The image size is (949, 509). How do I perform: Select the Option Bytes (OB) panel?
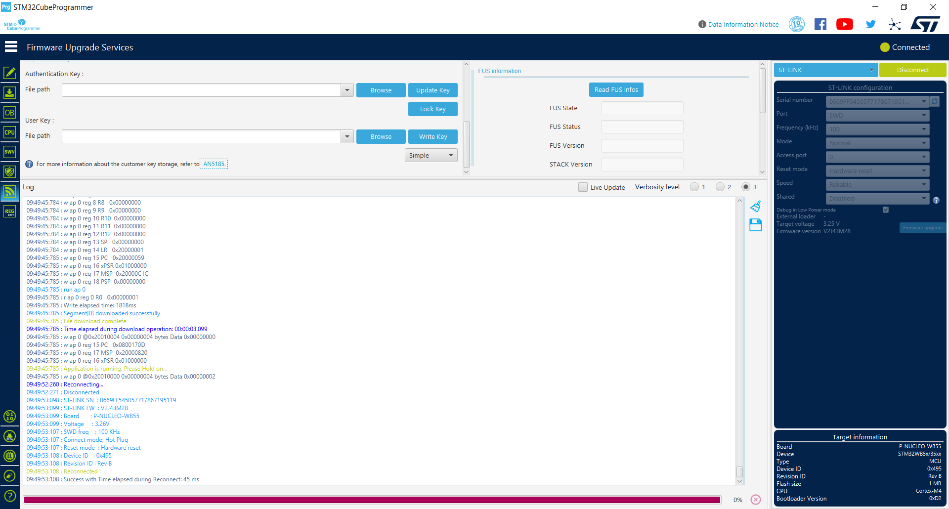[10, 113]
